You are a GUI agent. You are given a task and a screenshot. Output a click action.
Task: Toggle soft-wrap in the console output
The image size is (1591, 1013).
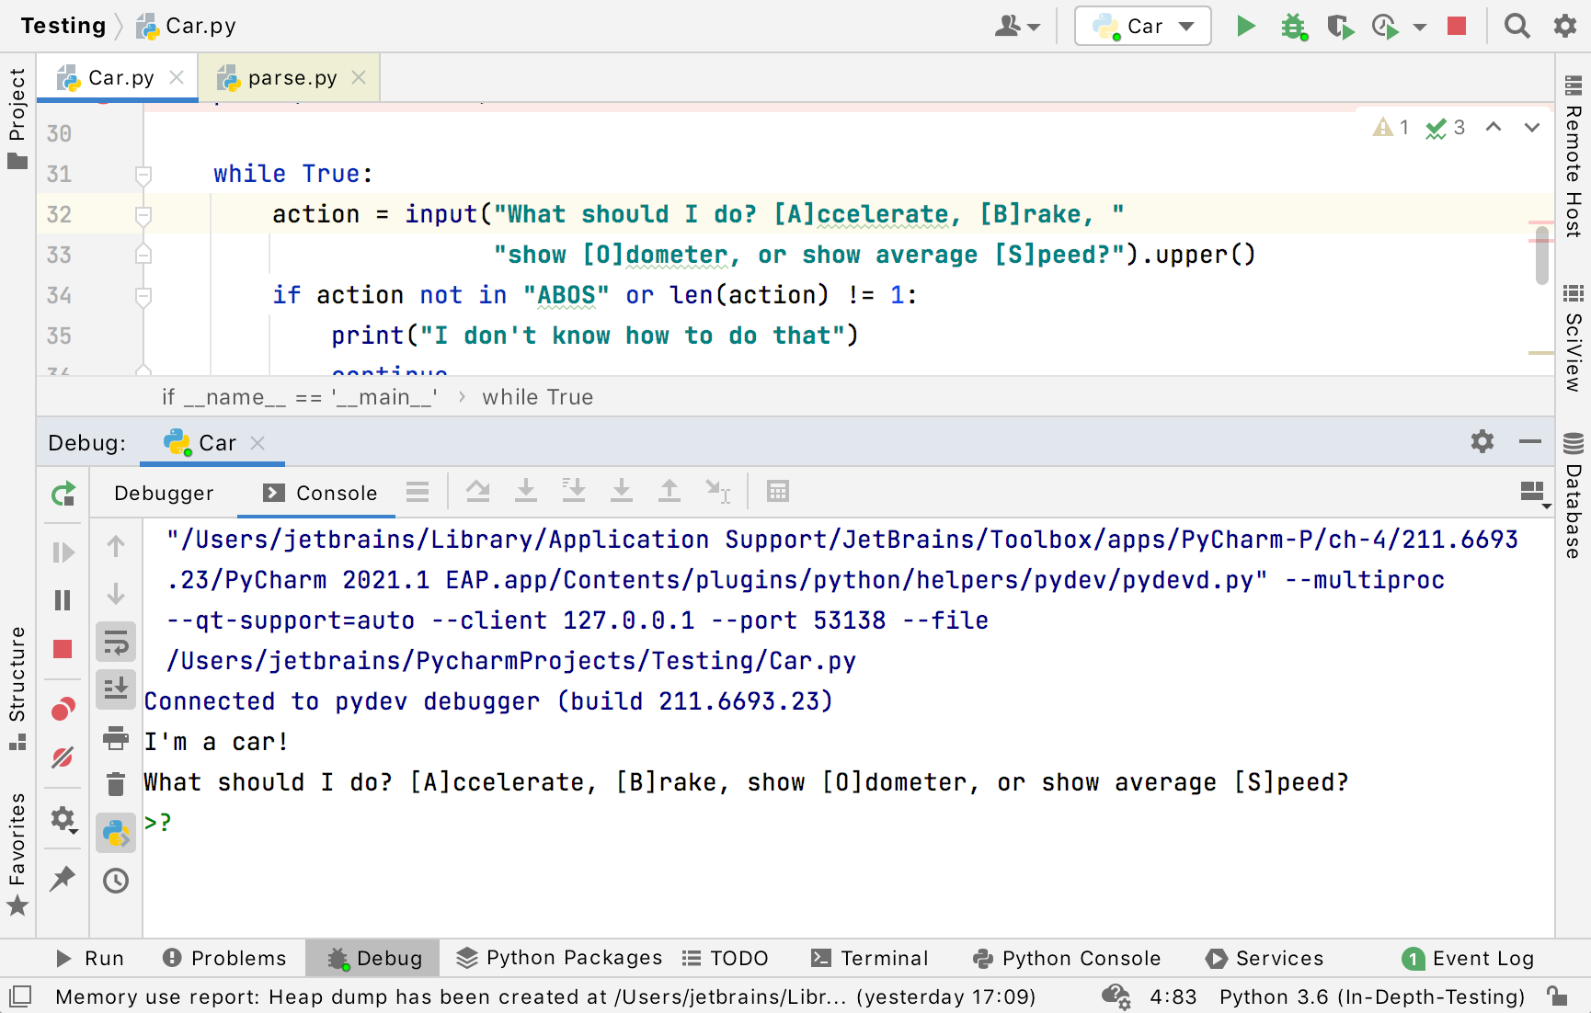click(115, 642)
